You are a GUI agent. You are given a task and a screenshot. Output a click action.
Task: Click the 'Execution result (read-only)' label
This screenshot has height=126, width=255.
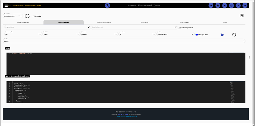click(x=17, y=76)
